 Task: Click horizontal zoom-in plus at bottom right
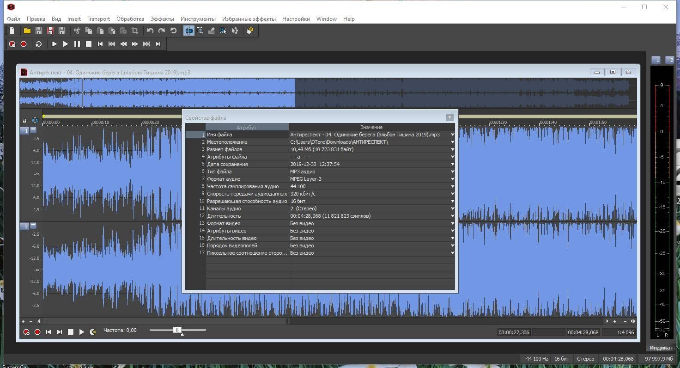click(x=615, y=321)
